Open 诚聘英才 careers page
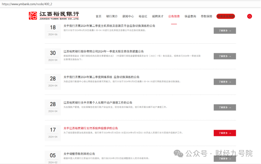 (158, 16)
